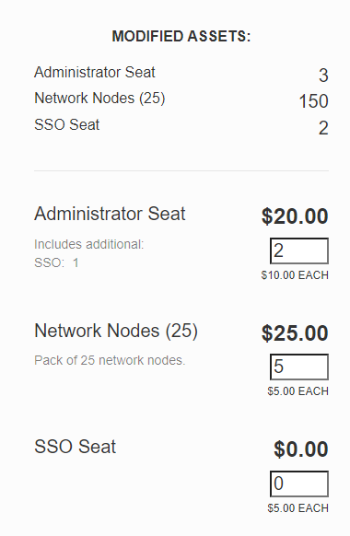Click the $20.00 Administrator Seat price
This screenshot has width=350, height=536.
(x=295, y=216)
